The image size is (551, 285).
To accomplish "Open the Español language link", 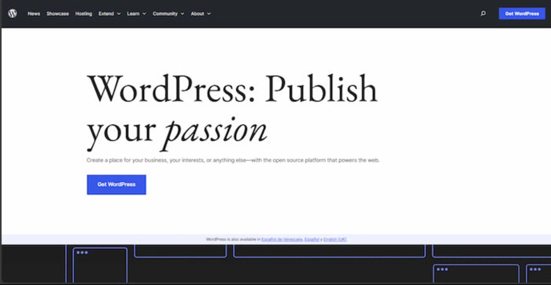I will (x=312, y=239).
